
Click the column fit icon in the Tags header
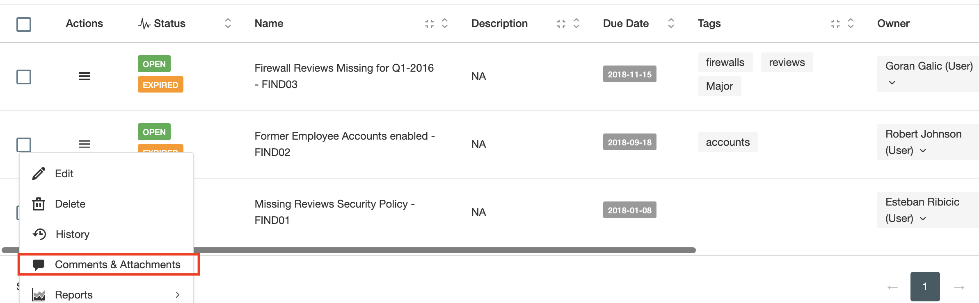(835, 23)
